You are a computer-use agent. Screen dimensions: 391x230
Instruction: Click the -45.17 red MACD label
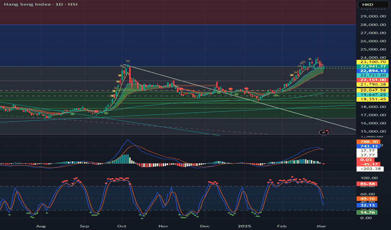point(368,164)
